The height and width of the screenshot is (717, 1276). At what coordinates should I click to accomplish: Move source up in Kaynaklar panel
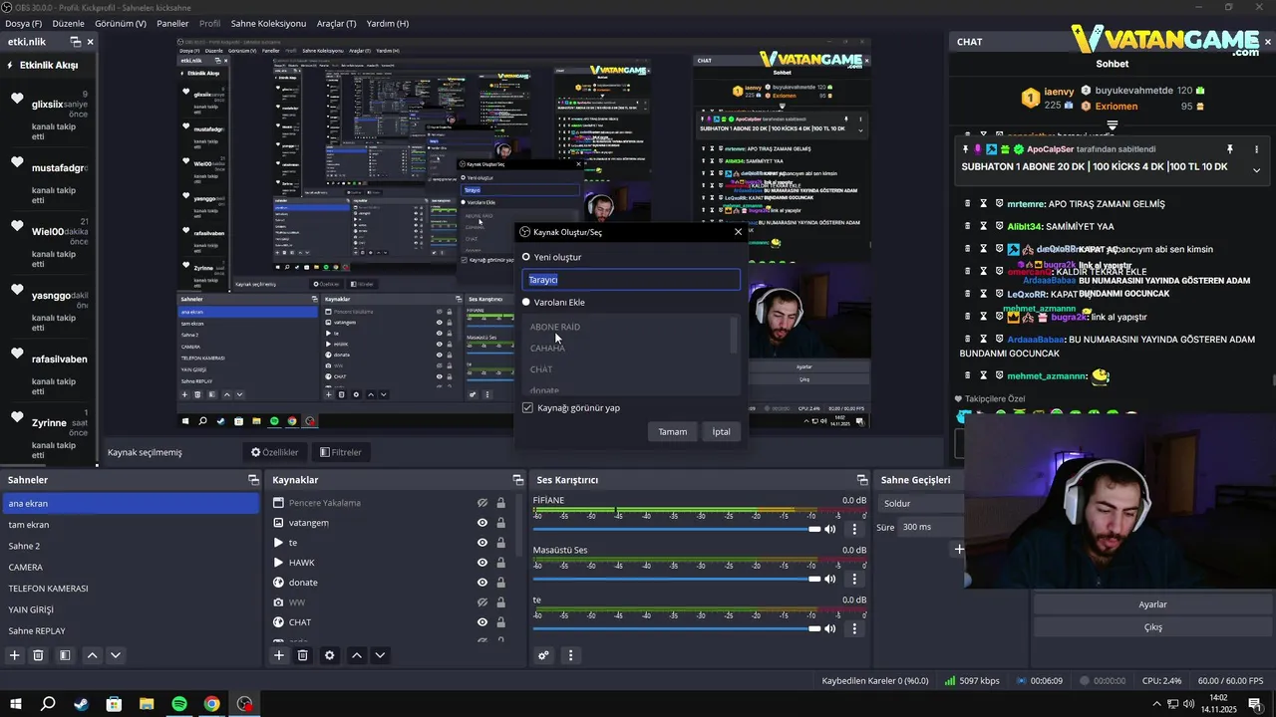click(356, 655)
